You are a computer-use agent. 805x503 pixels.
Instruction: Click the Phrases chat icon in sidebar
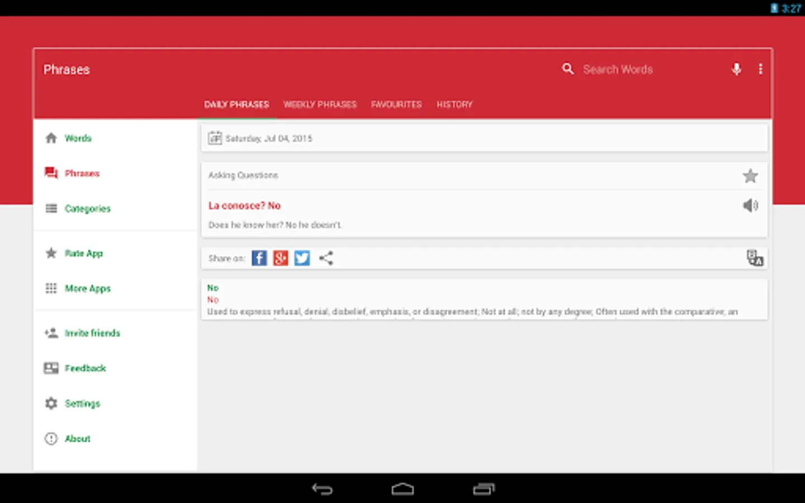pos(51,173)
